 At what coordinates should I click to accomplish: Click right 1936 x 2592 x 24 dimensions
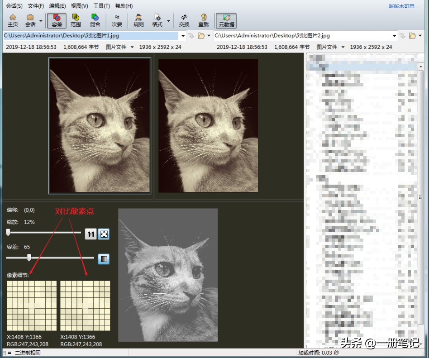(371, 47)
